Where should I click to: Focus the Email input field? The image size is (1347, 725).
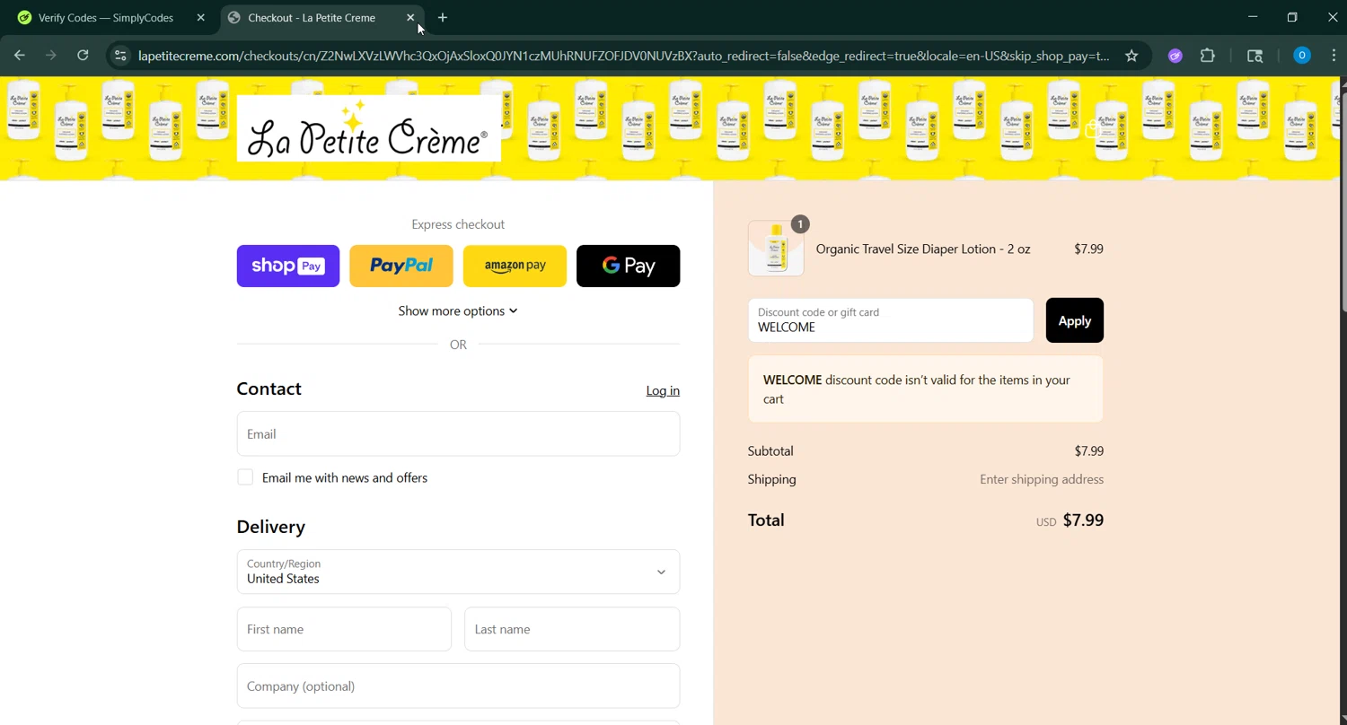coord(458,433)
